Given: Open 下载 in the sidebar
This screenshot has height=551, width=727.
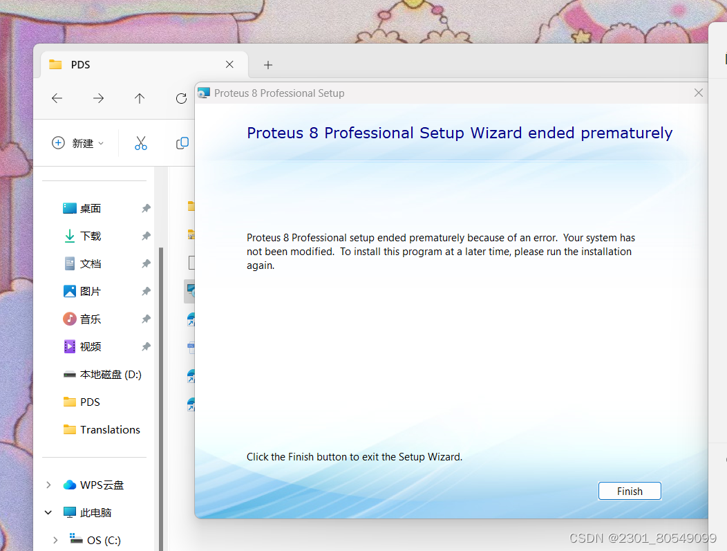Looking at the screenshot, I should 82,236.
